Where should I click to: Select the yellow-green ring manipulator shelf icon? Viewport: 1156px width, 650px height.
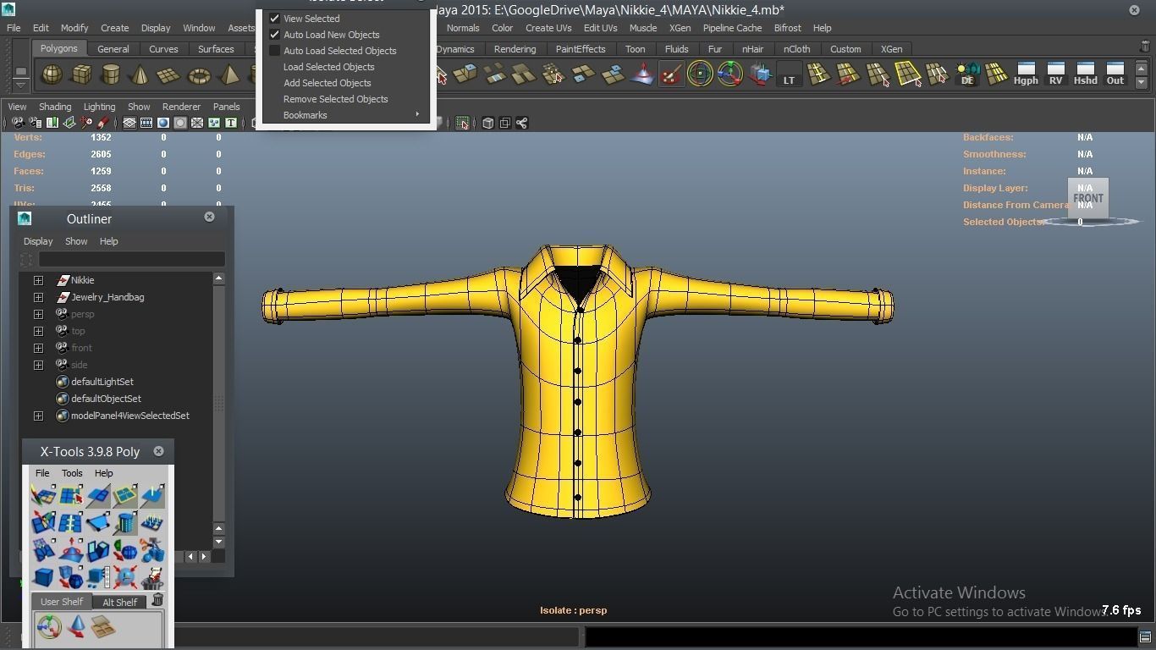pyautogui.click(x=701, y=75)
